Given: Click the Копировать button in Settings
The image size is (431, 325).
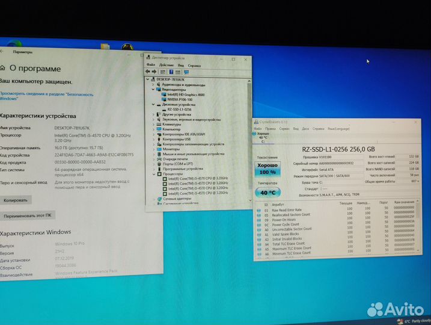Looking at the screenshot, I should click(16, 200).
